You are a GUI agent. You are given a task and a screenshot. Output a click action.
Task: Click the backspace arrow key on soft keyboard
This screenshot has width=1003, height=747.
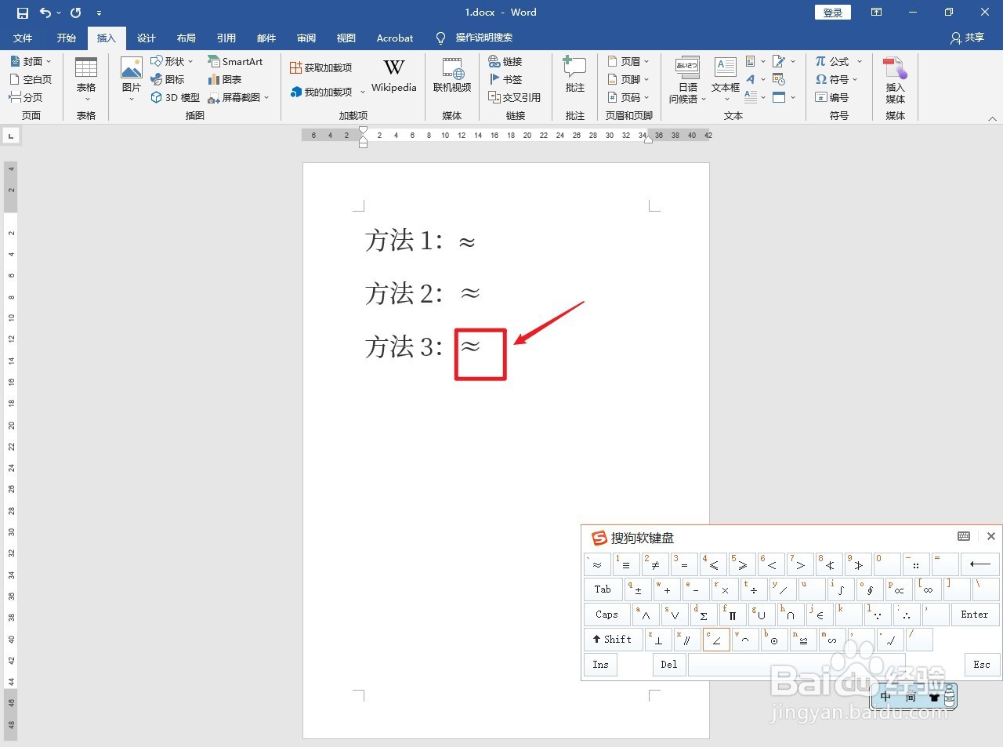979,564
